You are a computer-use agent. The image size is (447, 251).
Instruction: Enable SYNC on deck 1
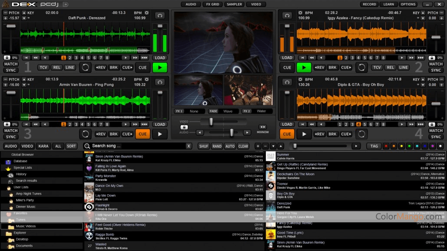point(11,70)
